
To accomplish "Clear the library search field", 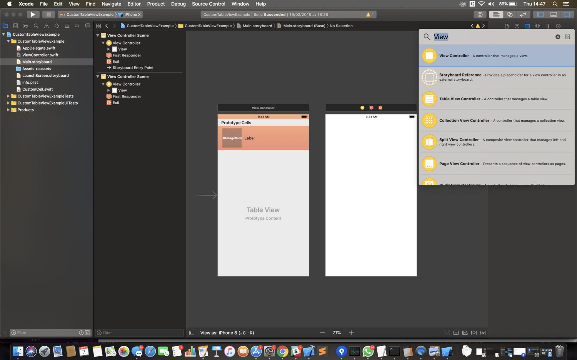I will (x=558, y=37).
